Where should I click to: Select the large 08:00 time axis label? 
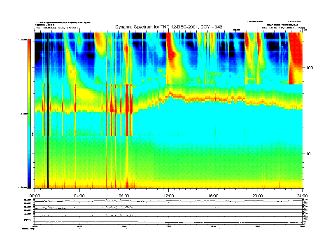pyautogui.click(x=124, y=196)
